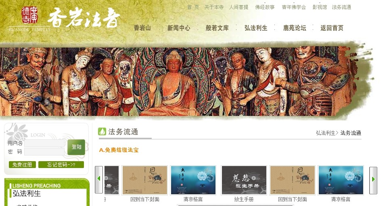Open the 般若文库 main menu item
This screenshot has height=206, width=391.
click(x=217, y=28)
